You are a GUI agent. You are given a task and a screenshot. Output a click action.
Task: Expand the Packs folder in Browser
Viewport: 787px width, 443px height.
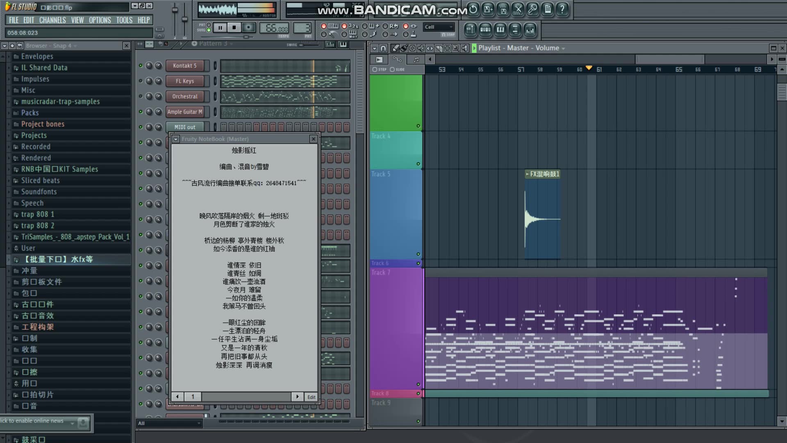30,113
